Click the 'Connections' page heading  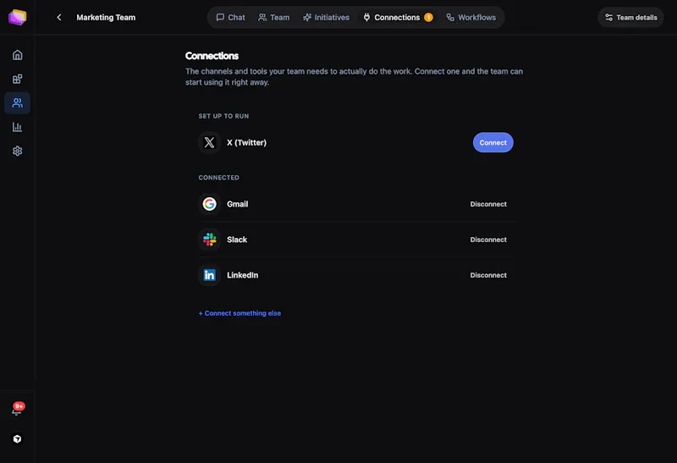tap(212, 56)
